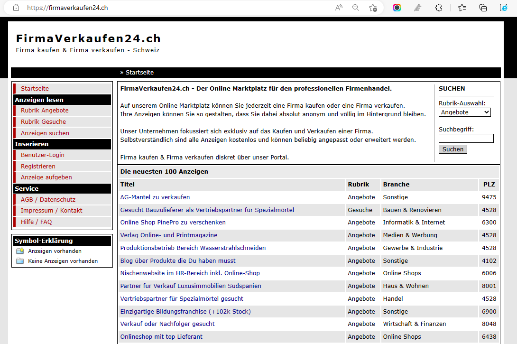View site information lock icon
The width and height of the screenshot is (517, 344).
[x=16, y=8]
